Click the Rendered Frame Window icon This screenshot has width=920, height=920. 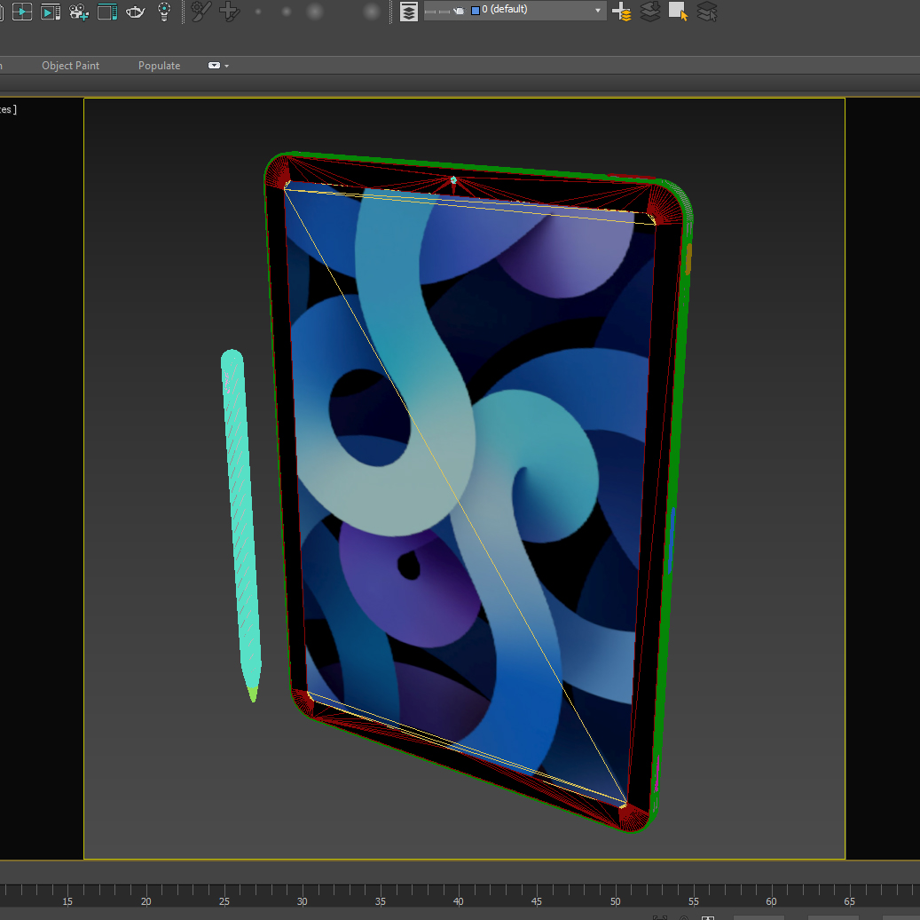(x=50, y=12)
